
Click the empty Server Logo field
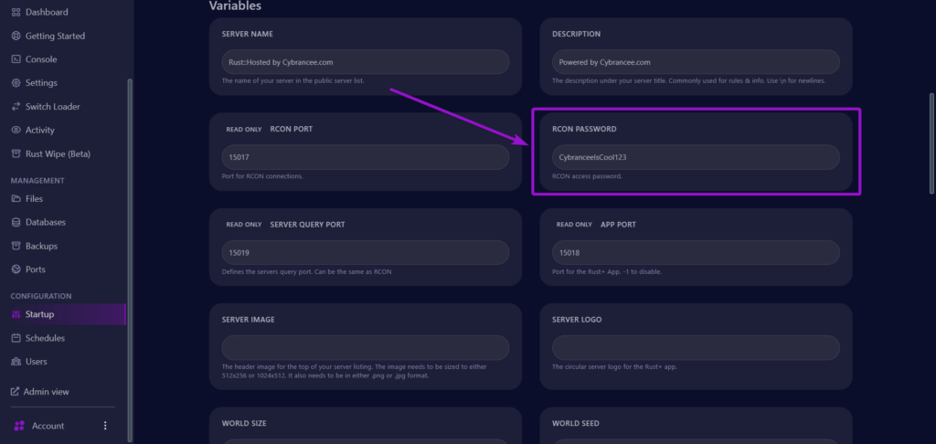pos(696,348)
